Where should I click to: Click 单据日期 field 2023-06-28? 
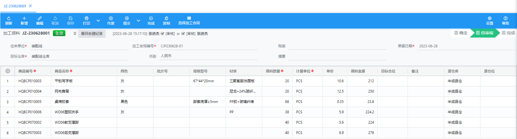(x=466, y=46)
